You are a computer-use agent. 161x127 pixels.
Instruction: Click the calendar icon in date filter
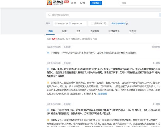55,24
